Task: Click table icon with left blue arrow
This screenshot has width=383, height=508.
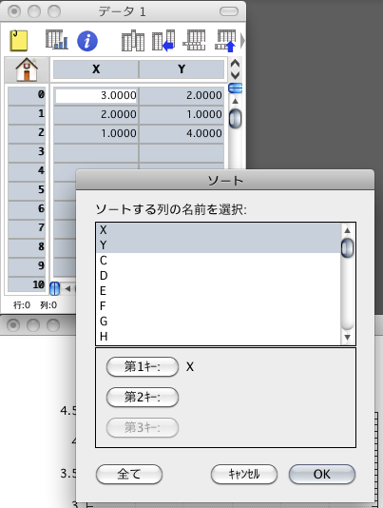Action: (163, 41)
